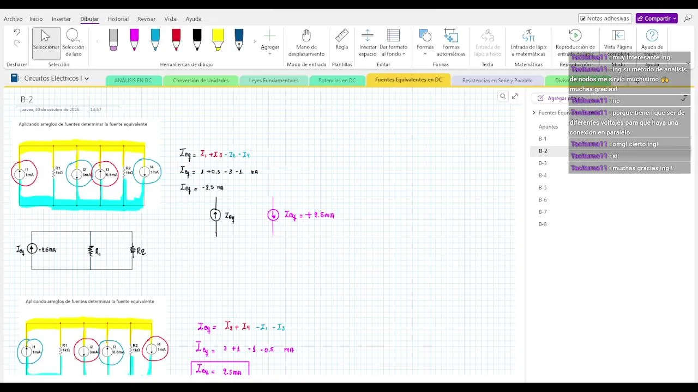Image resolution: width=698 pixels, height=392 pixels.
Task: Choose the Selección de lazo tool
Action: click(73, 42)
